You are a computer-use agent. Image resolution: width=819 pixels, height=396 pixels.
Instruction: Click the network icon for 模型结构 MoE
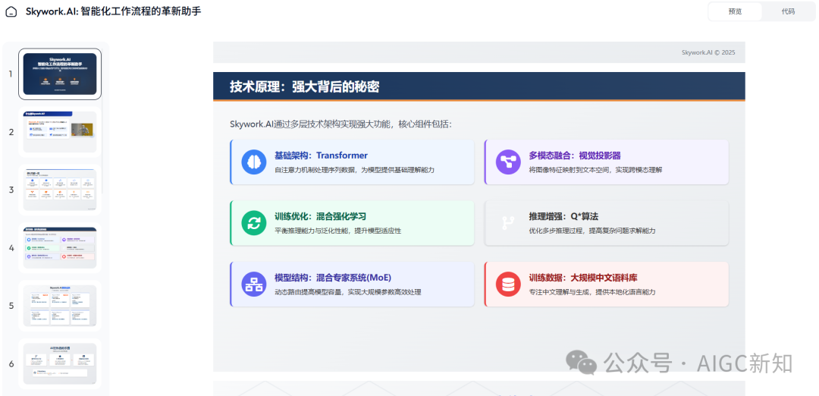click(254, 284)
